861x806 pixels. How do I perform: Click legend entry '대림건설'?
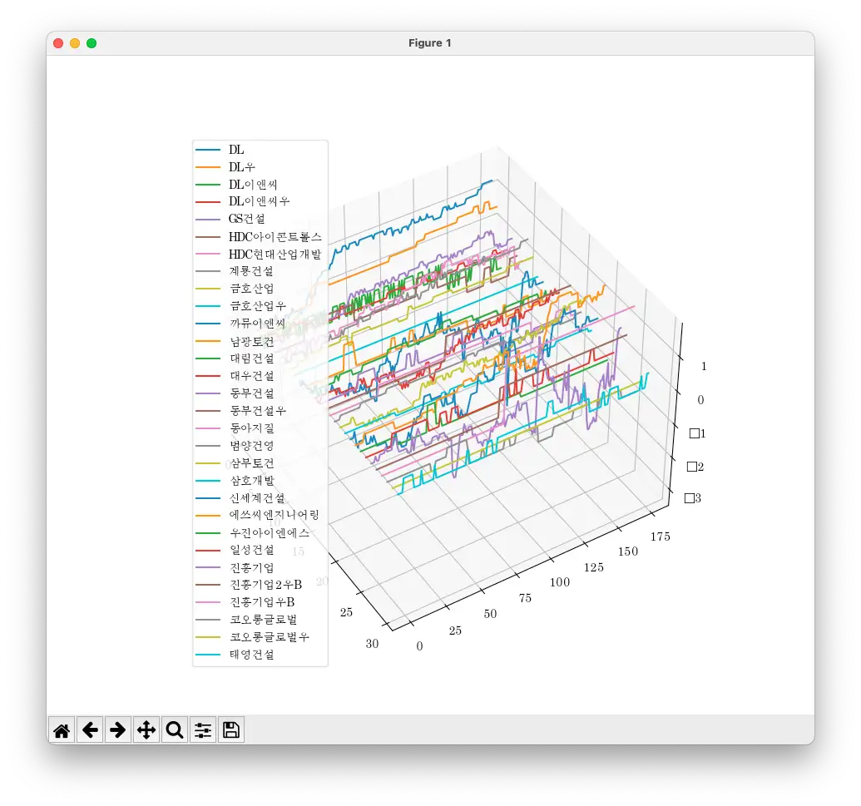coord(251,358)
